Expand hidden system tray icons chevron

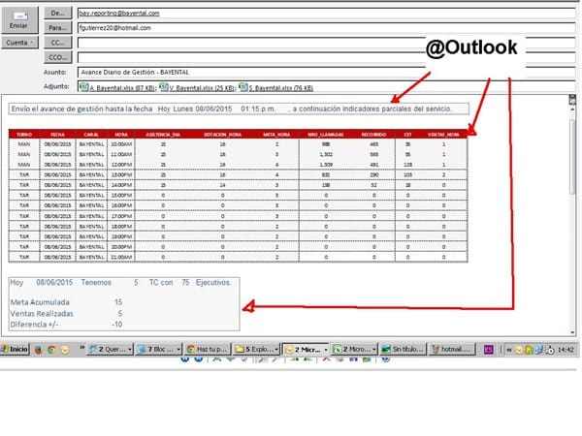click(509, 349)
